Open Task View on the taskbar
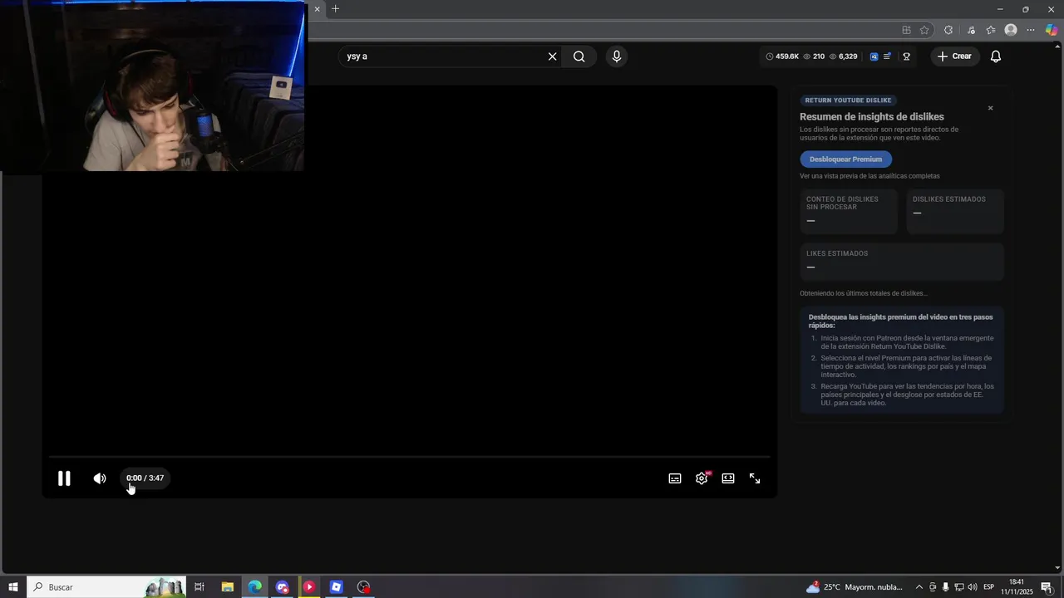Image resolution: width=1064 pixels, height=598 pixels. (x=199, y=587)
